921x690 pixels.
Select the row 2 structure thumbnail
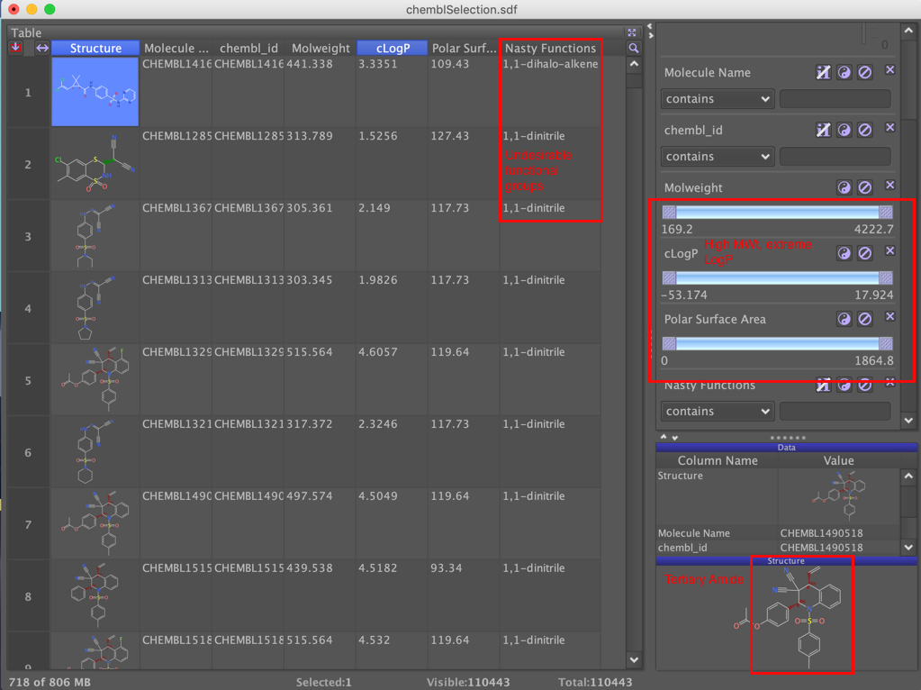(x=95, y=164)
